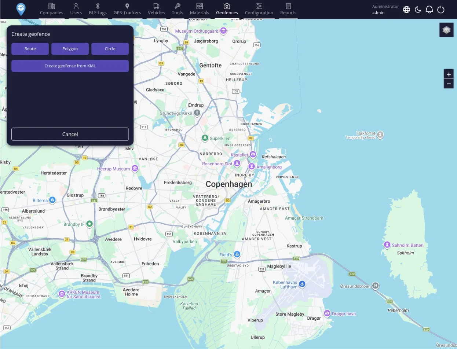Zoom in on the map
Viewport: 457px width, 349px height.
(x=449, y=74)
